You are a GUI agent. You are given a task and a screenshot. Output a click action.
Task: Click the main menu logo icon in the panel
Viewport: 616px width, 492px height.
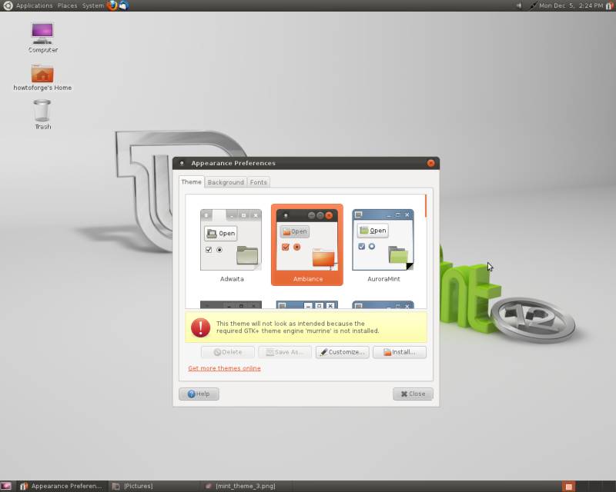[x=8, y=5]
